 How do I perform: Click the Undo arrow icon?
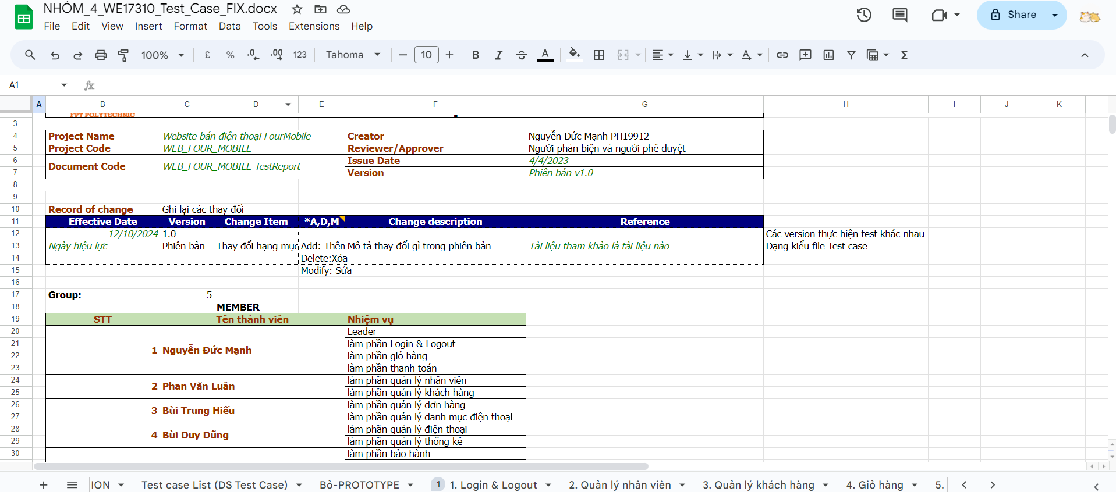(55, 55)
